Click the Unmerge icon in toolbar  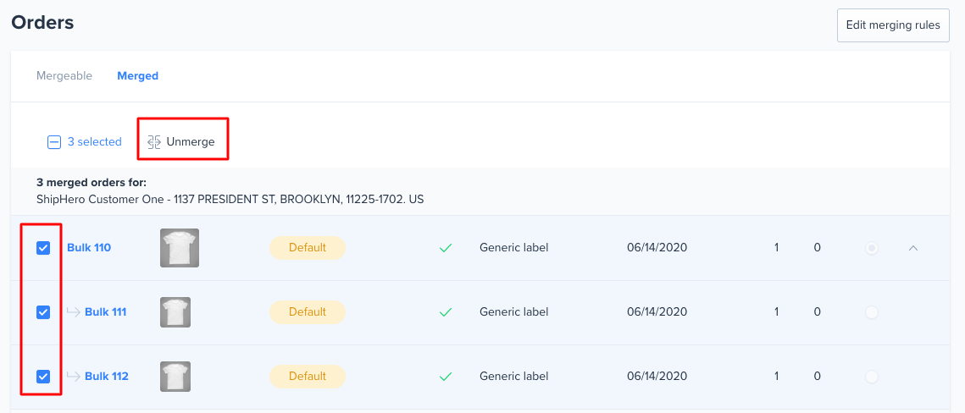click(154, 142)
